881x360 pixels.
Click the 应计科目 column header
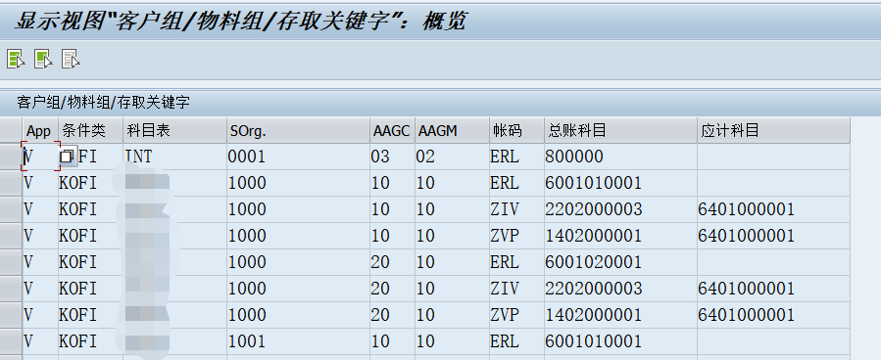[773, 131]
